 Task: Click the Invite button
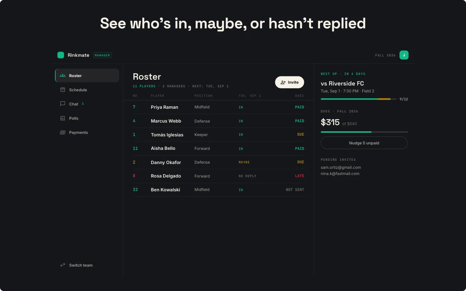(x=289, y=83)
